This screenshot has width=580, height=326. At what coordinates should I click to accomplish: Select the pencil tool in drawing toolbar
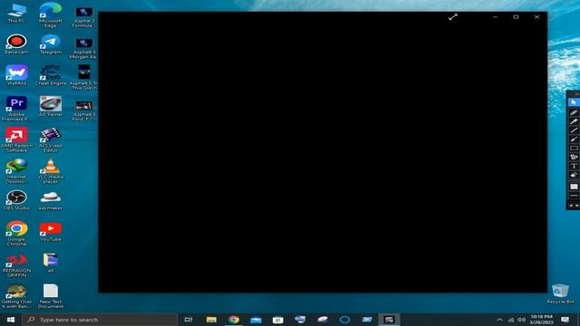[574, 112]
